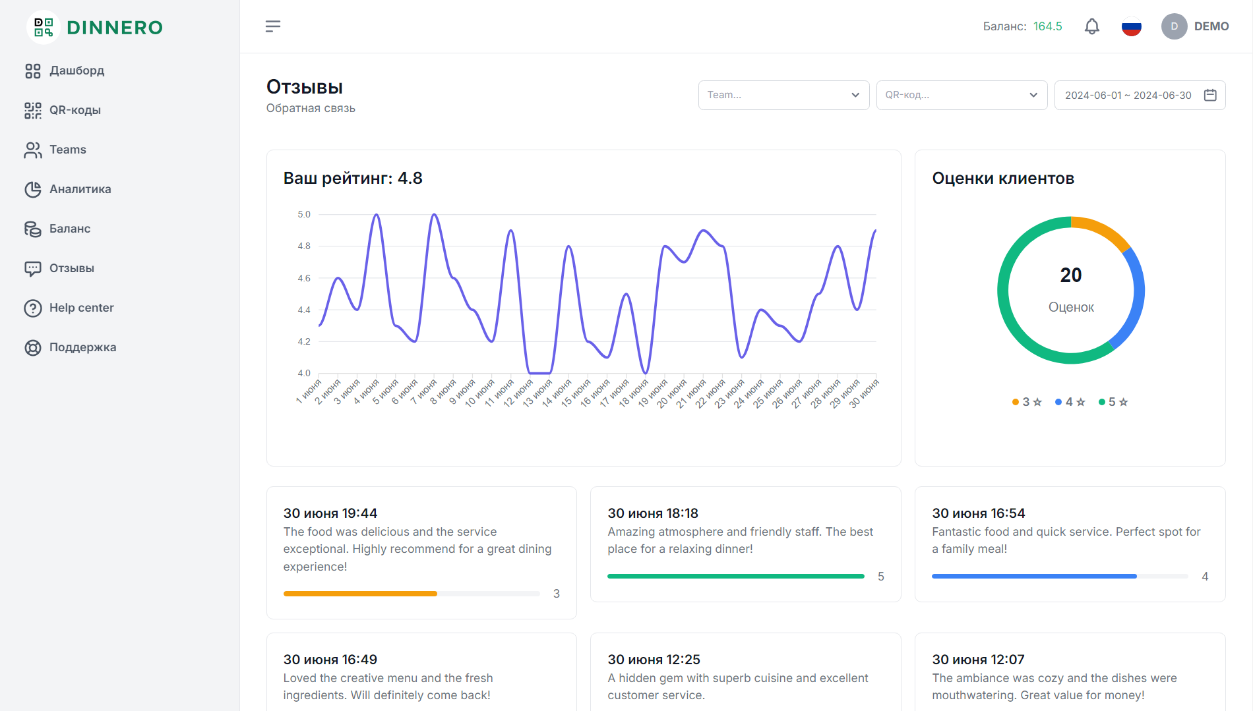Click the score 4 on 16:54 review

pos(1205,577)
